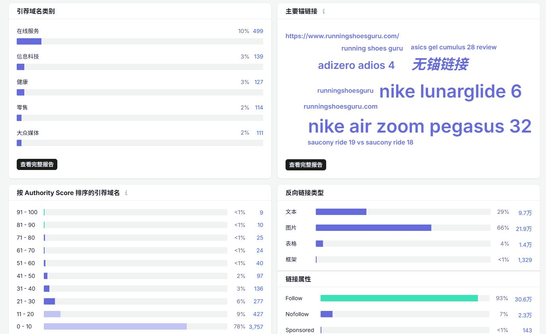Open the "nike air zoom pegasus 32" anchor
The image size is (546, 334).
[x=420, y=126]
